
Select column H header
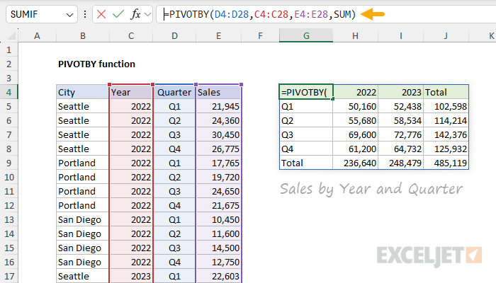(355, 35)
